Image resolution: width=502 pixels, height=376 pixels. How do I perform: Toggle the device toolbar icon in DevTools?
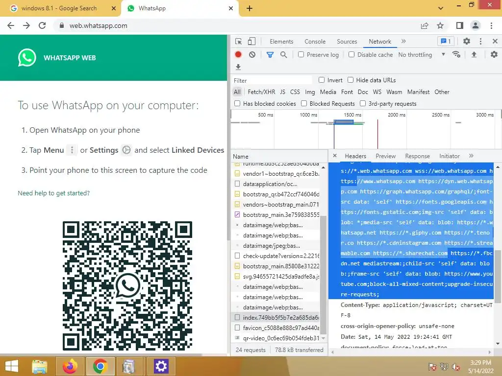[x=251, y=41]
